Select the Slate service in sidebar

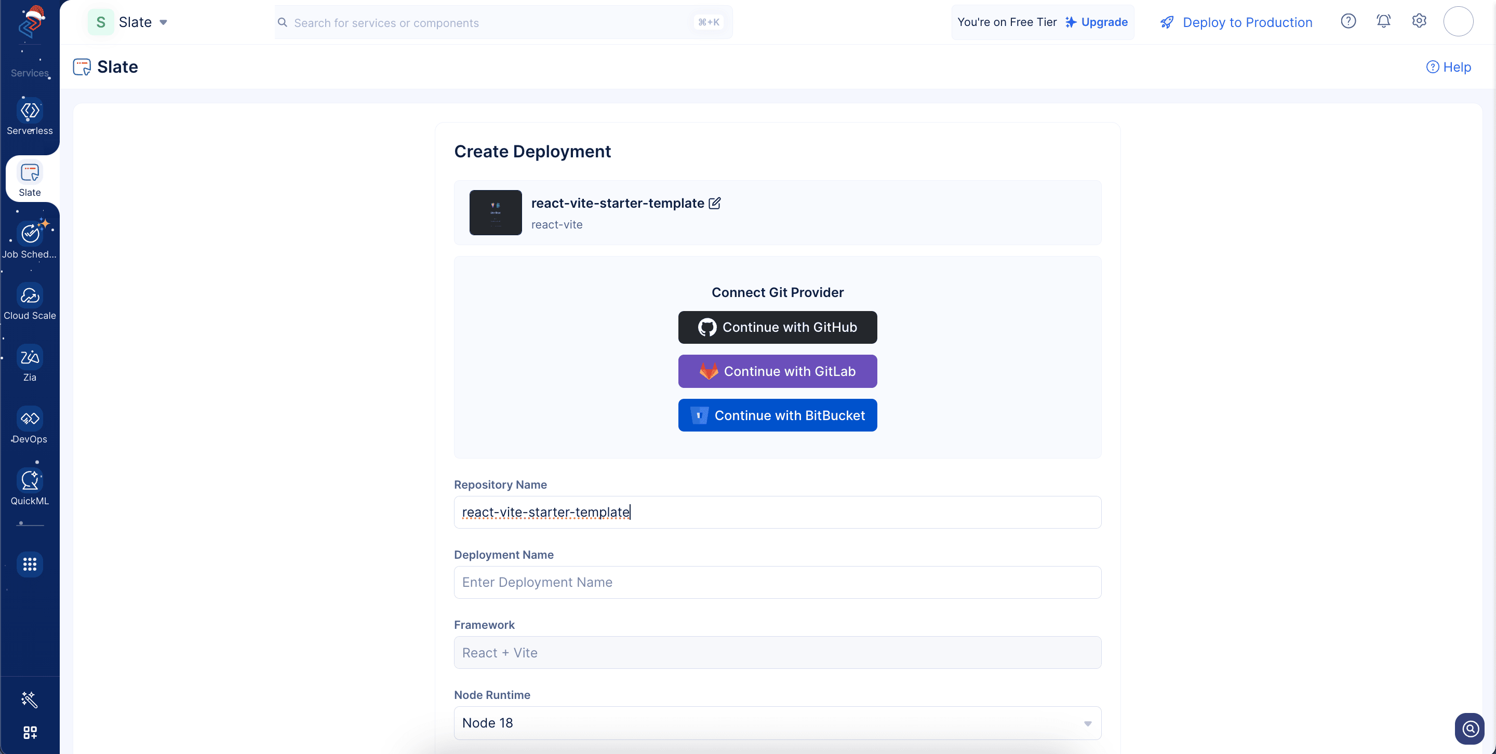(30, 179)
